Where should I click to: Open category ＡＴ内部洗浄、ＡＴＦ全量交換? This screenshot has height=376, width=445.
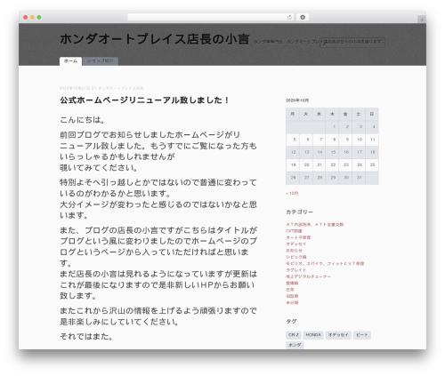coord(314,225)
